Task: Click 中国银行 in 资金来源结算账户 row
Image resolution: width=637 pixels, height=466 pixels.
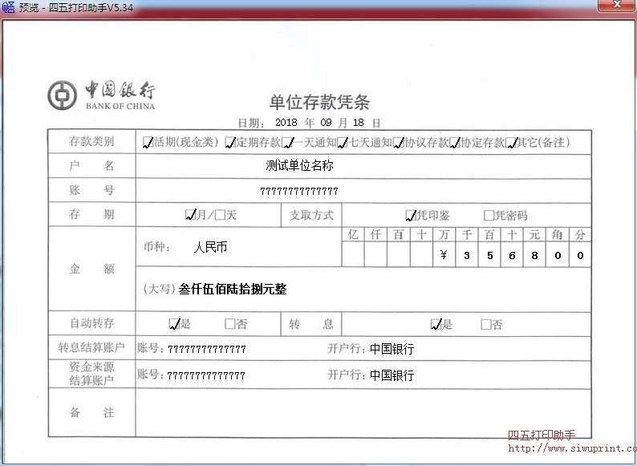Action: point(392,375)
